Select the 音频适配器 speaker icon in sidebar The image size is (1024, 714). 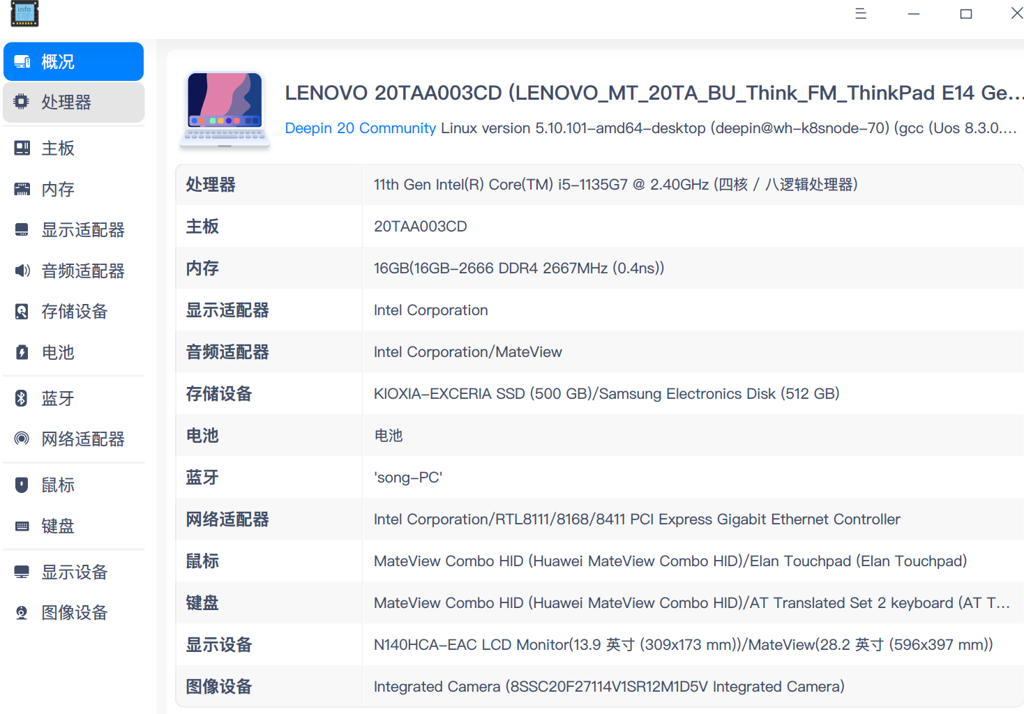[22, 271]
